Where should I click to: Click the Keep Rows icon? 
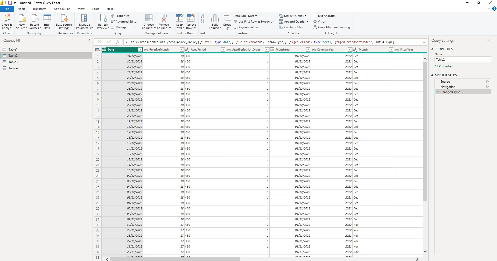click(180, 18)
